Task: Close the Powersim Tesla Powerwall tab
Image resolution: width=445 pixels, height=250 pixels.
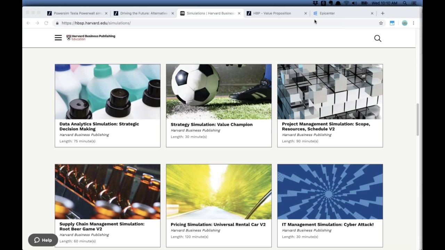Action: (106, 13)
